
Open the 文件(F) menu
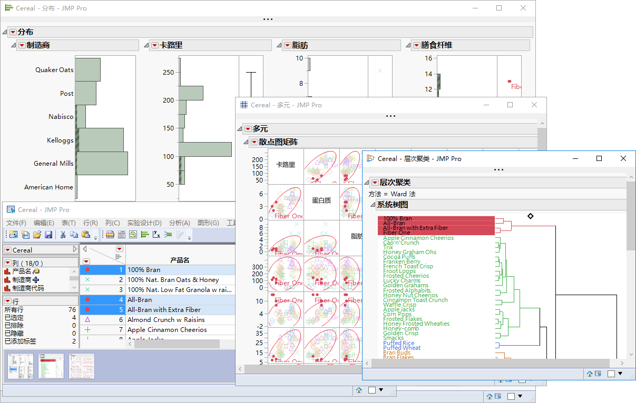16,223
